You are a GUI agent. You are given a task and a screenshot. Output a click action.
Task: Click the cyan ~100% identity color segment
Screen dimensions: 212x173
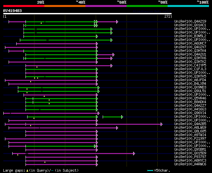pos(188,6)
